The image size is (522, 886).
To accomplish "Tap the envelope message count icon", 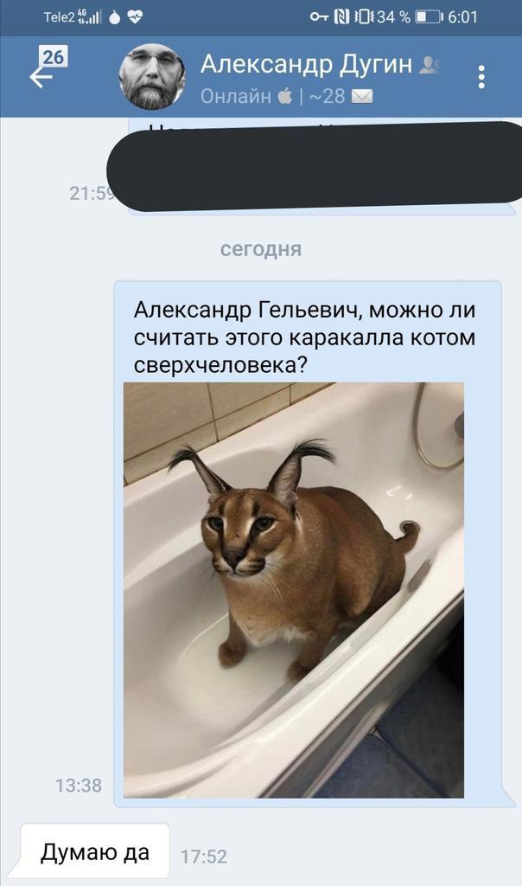I will pyautogui.click(x=362, y=97).
